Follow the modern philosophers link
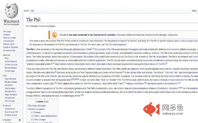The image size is (198, 123). tap(98, 64)
